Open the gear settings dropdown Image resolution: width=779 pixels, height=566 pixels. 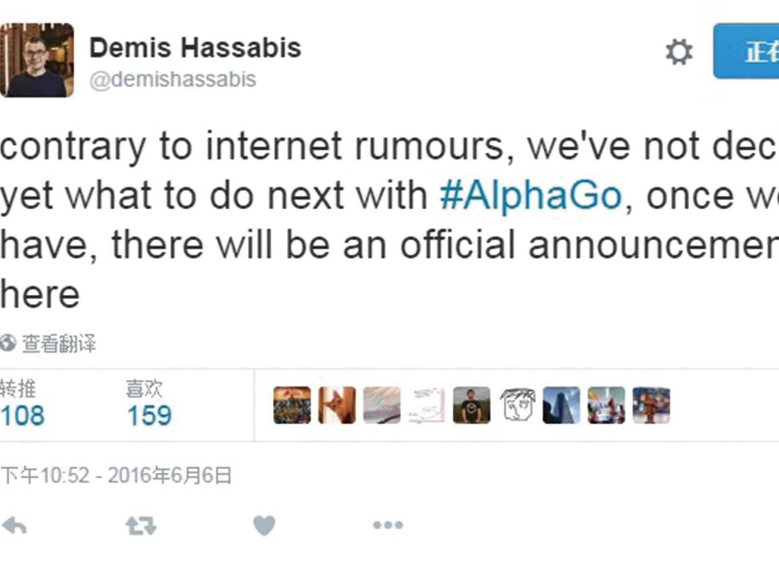coord(679,52)
